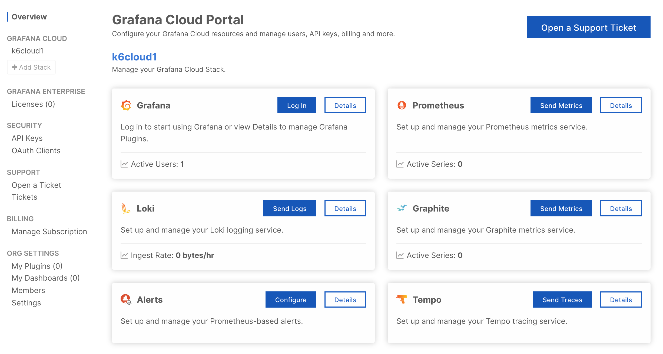Click the Active Users chart icon
Screen dimensions: 663x354
tap(124, 164)
